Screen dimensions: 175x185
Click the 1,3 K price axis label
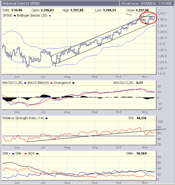[x=161, y=44]
